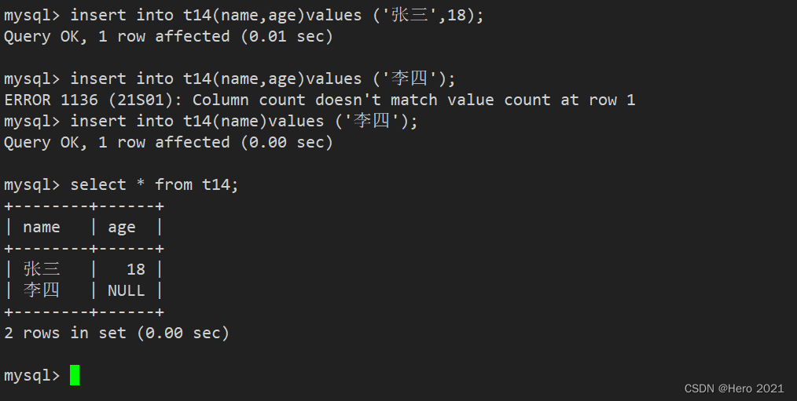
Task: Click the age column header
Action: (x=122, y=228)
